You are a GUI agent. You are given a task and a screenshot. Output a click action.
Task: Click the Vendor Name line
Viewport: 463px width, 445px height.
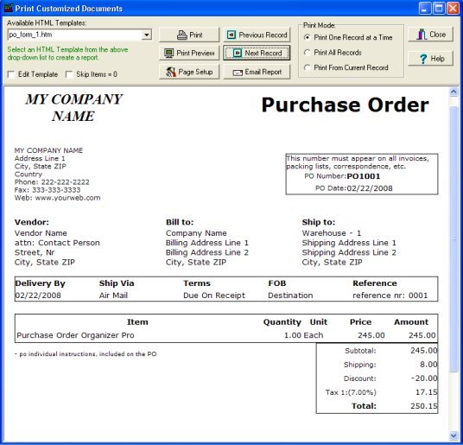[x=41, y=233]
